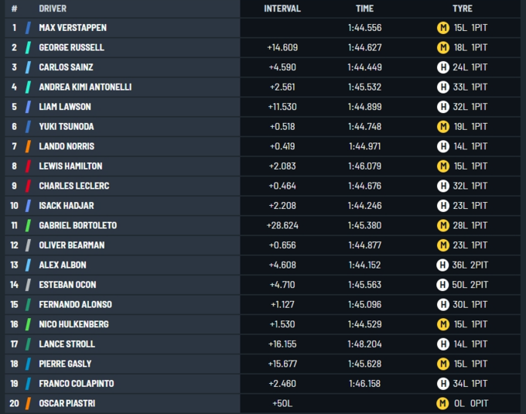Click the orange team color bar beside Oscar Piastri
The width and height of the screenshot is (526, 414).
coord(28,403)
